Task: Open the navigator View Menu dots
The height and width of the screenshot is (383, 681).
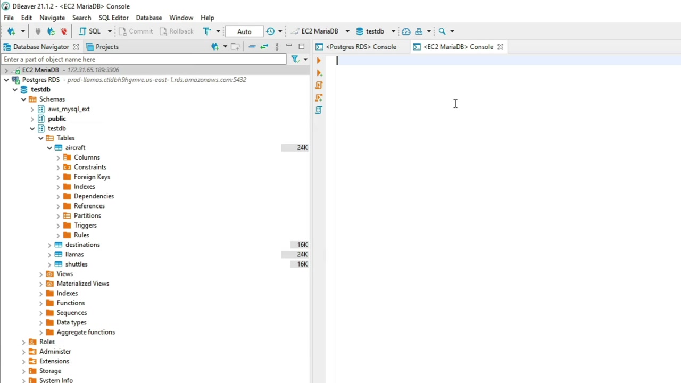Action: [277, 47]
